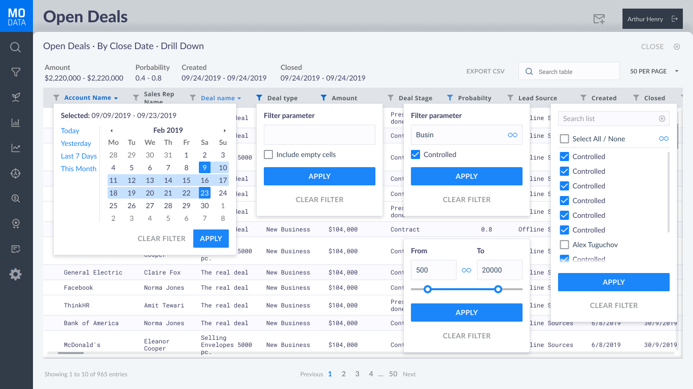The image size is (693, 389).
Task: Click the search icon in left sidebar
Action: pyautogui.click(x=16, y=48)
